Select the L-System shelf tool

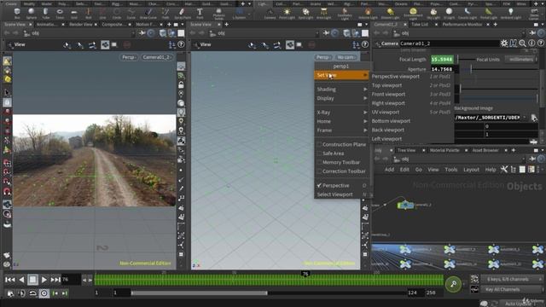pyautogui.click(x=239, y=14)
